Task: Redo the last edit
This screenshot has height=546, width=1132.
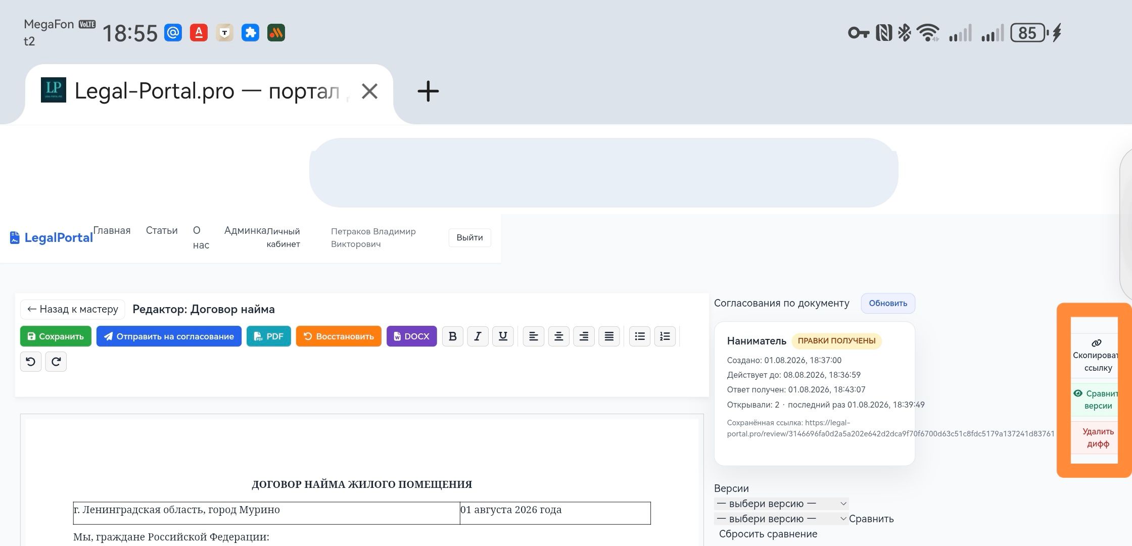Action: [56, 362]
